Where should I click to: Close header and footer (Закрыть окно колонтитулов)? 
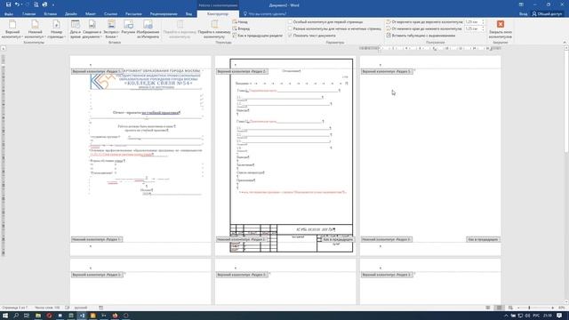pyautogui.click(x=500, y=29)
